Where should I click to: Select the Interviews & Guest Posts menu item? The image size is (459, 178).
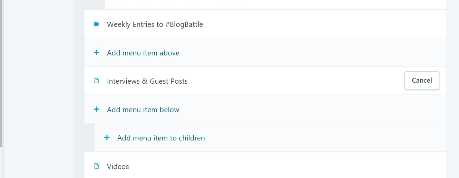(147, 81)
